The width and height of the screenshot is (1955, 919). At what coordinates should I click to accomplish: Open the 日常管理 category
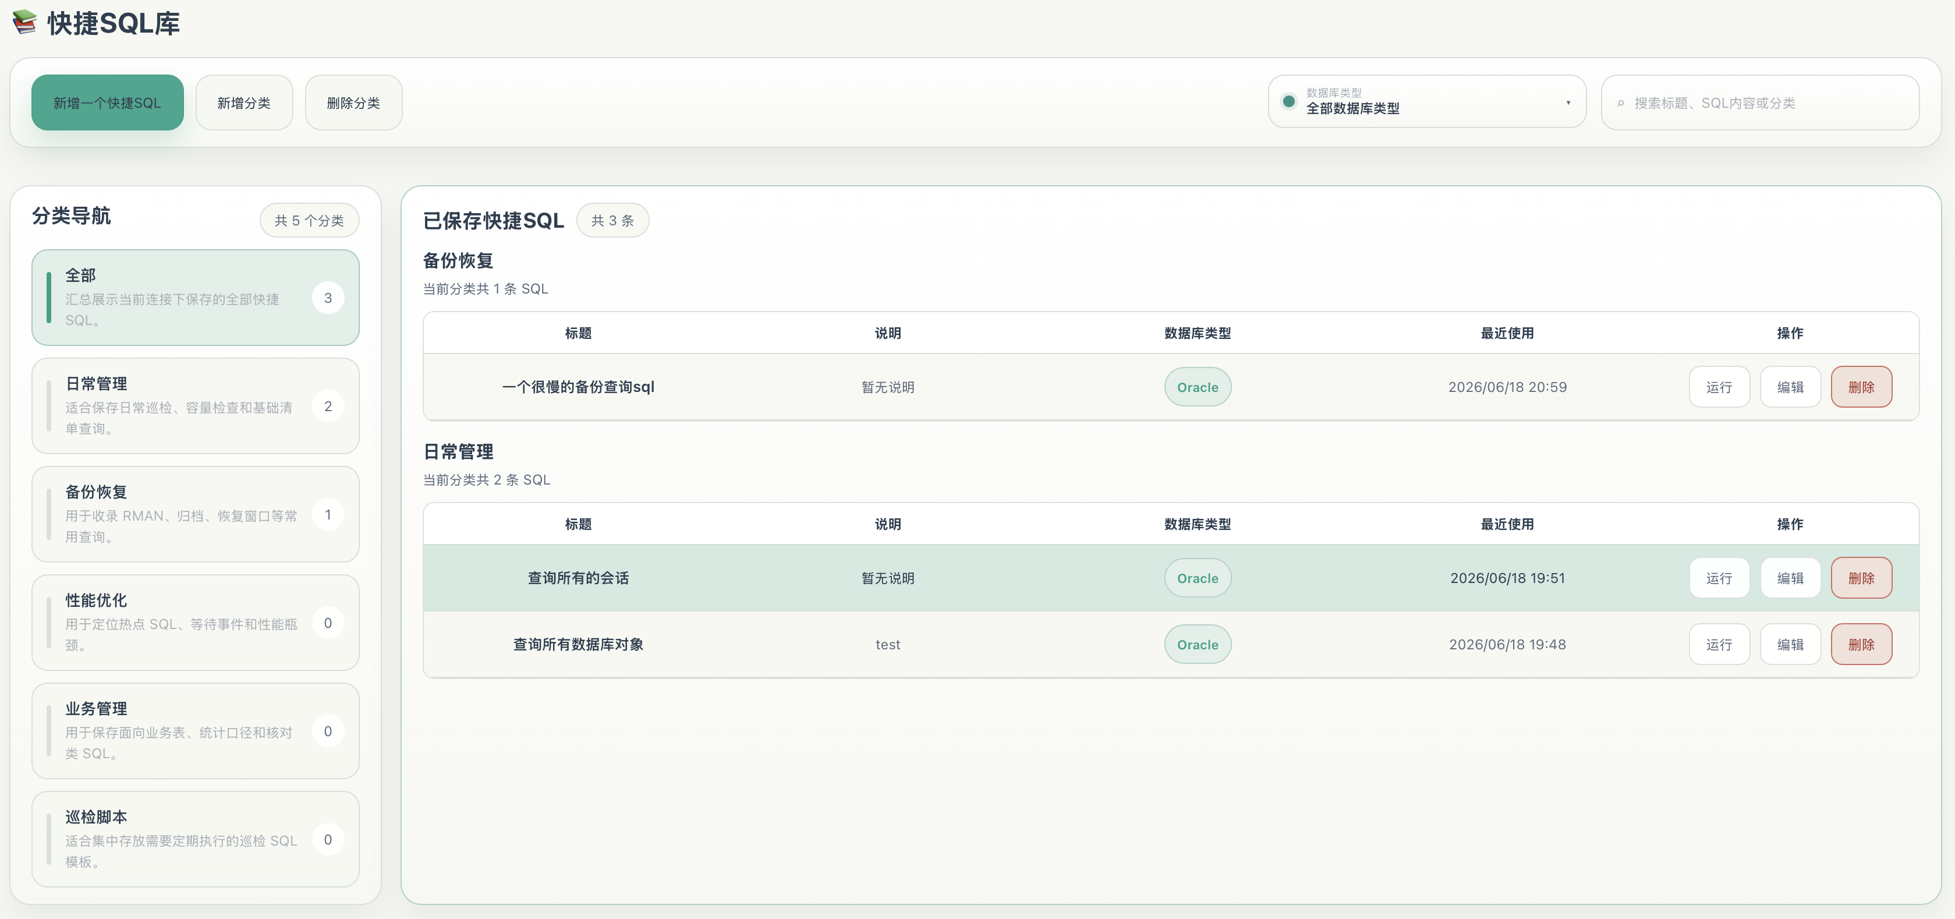point(195,406)
